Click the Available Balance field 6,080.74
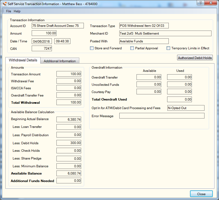 (x=69, y=173)
